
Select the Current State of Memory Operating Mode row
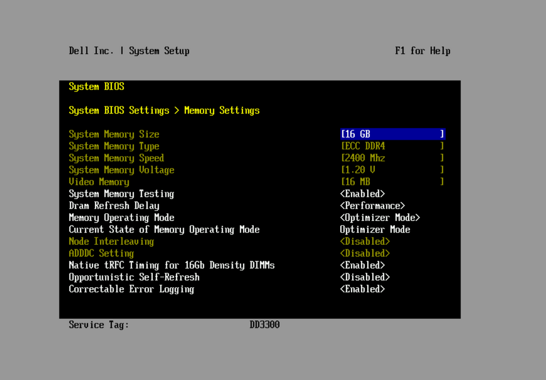coord(164,230)
